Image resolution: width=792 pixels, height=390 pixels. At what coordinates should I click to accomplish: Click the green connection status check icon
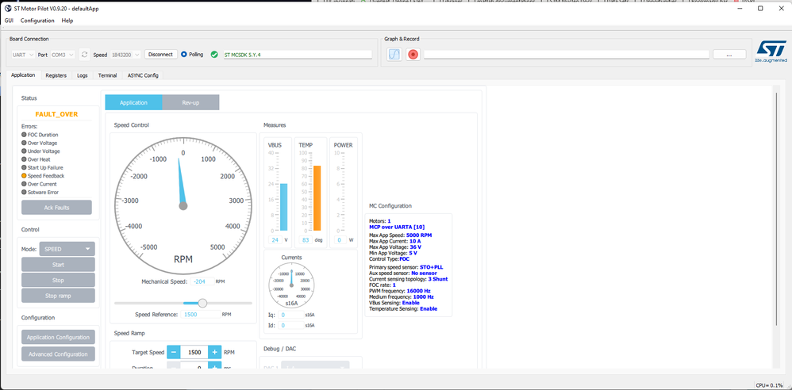[x=214, y=55]
